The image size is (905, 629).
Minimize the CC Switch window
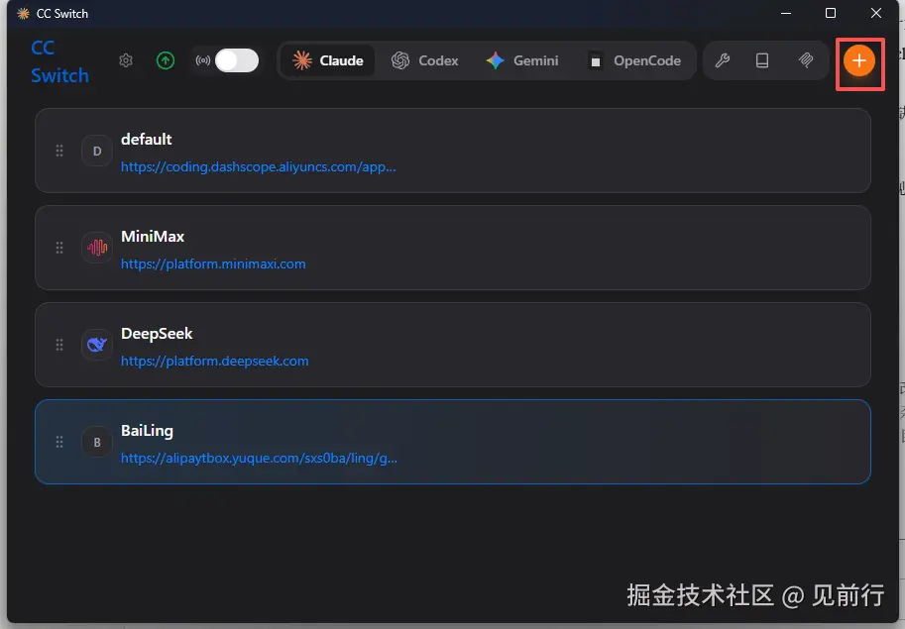pos(785,13)
